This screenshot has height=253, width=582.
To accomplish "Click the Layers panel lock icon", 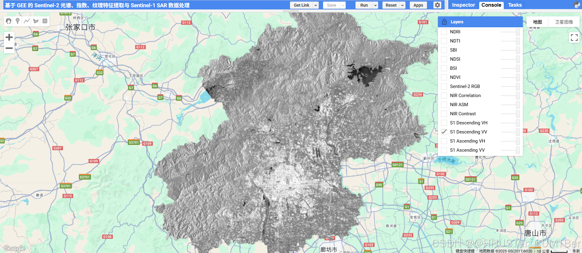I will tap(444, 22).
